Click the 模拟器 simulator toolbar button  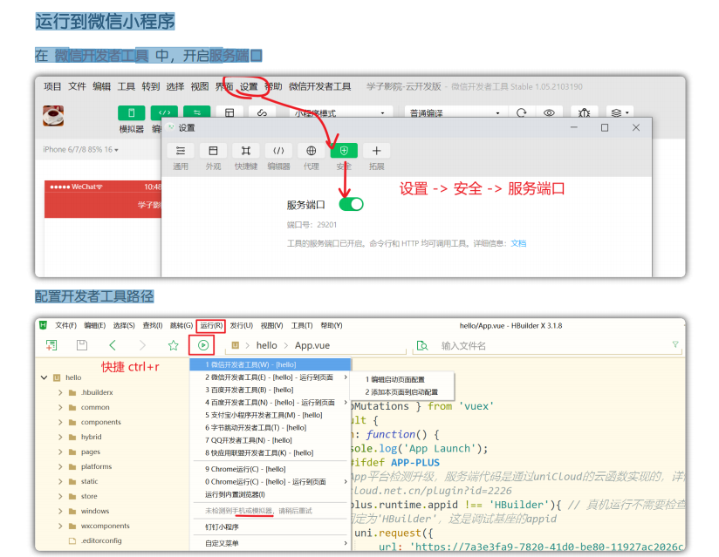coord(132,112)
